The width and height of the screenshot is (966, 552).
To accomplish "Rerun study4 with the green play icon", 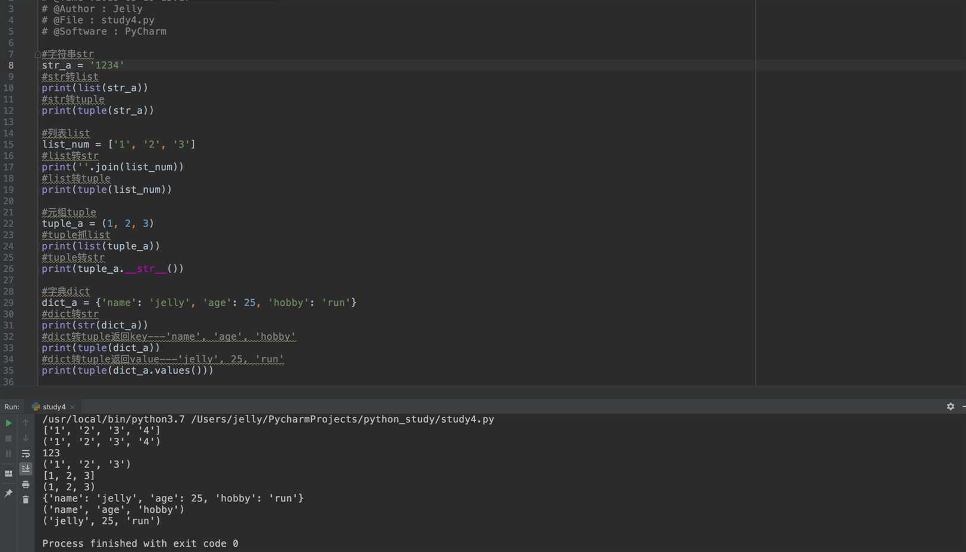I will pyautogui.click(x=8, y=423).
